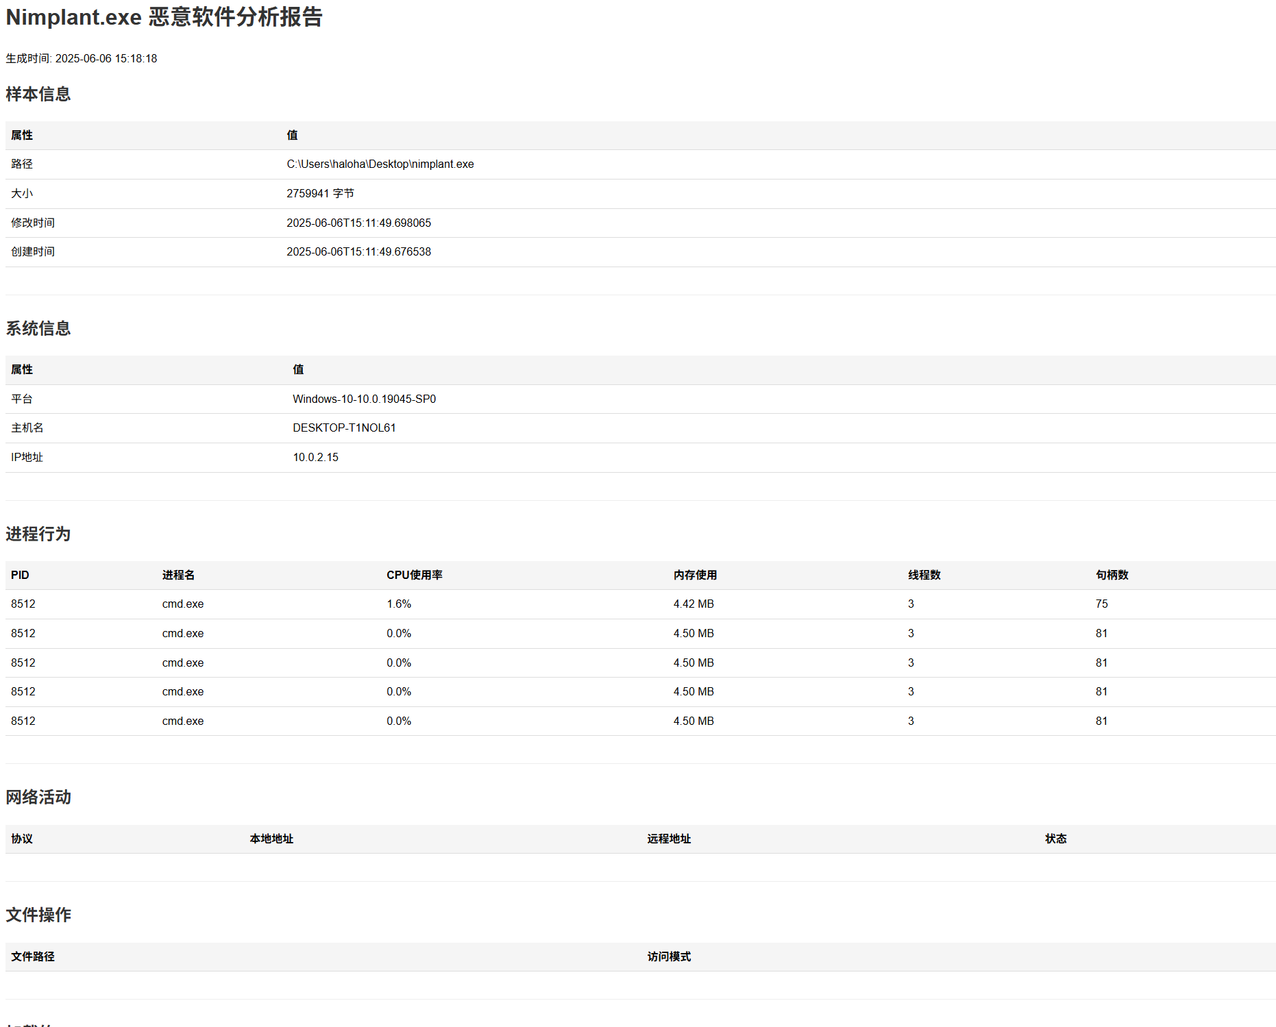The image size is (1276, 1027).
Task: Click the '创建时间' attribute cell
Action: (33, 252)
